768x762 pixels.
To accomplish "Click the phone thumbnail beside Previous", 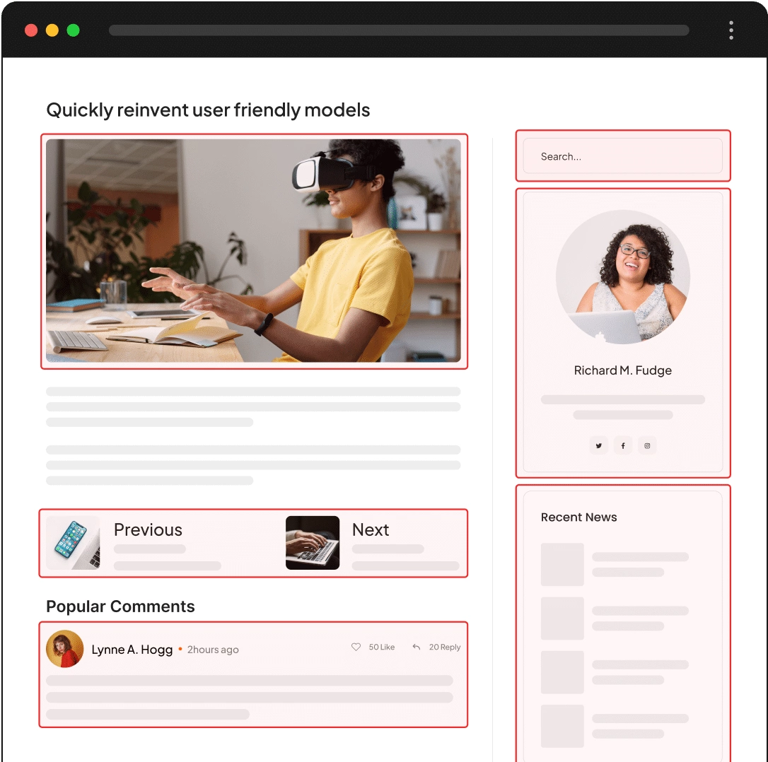I will tap(74, 543).
